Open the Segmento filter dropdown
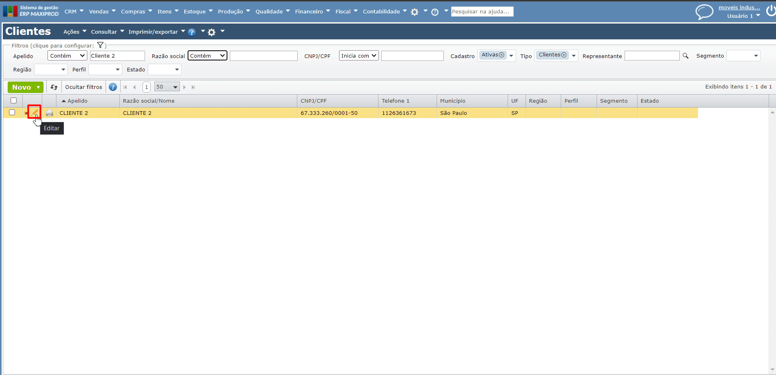This screenshot has width=776, height=375. click(743, 56)
